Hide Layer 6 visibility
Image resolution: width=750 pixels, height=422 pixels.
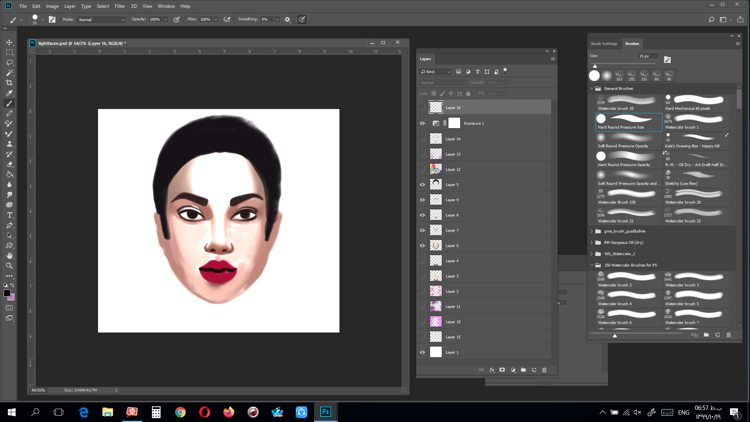pos(422,245)
